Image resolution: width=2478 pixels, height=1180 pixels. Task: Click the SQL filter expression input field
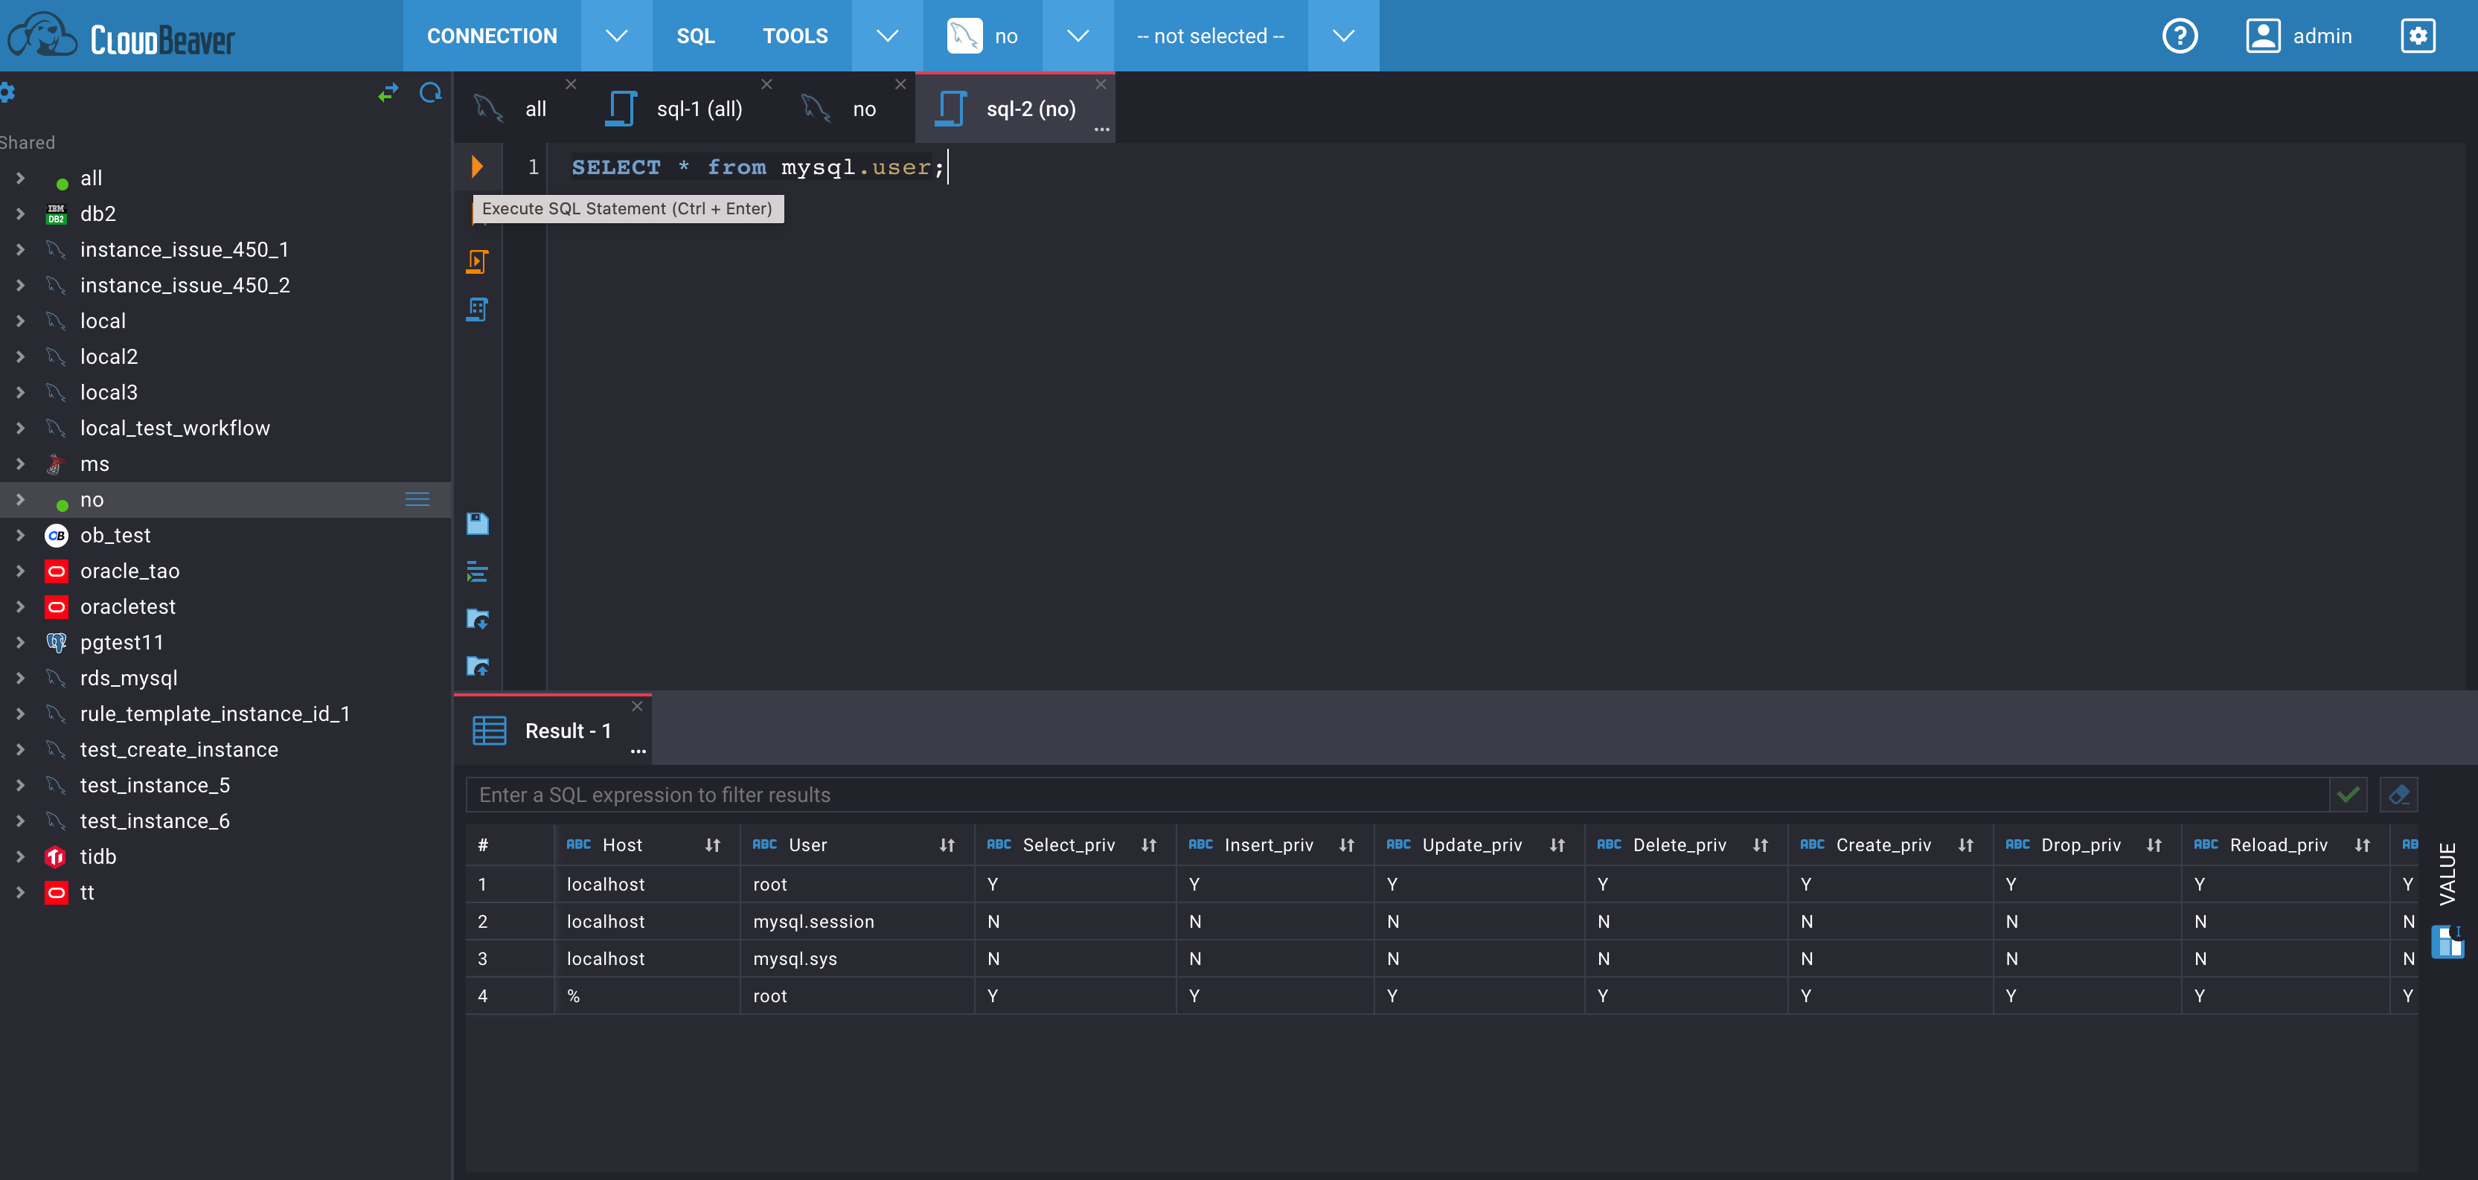[1395, 795]
